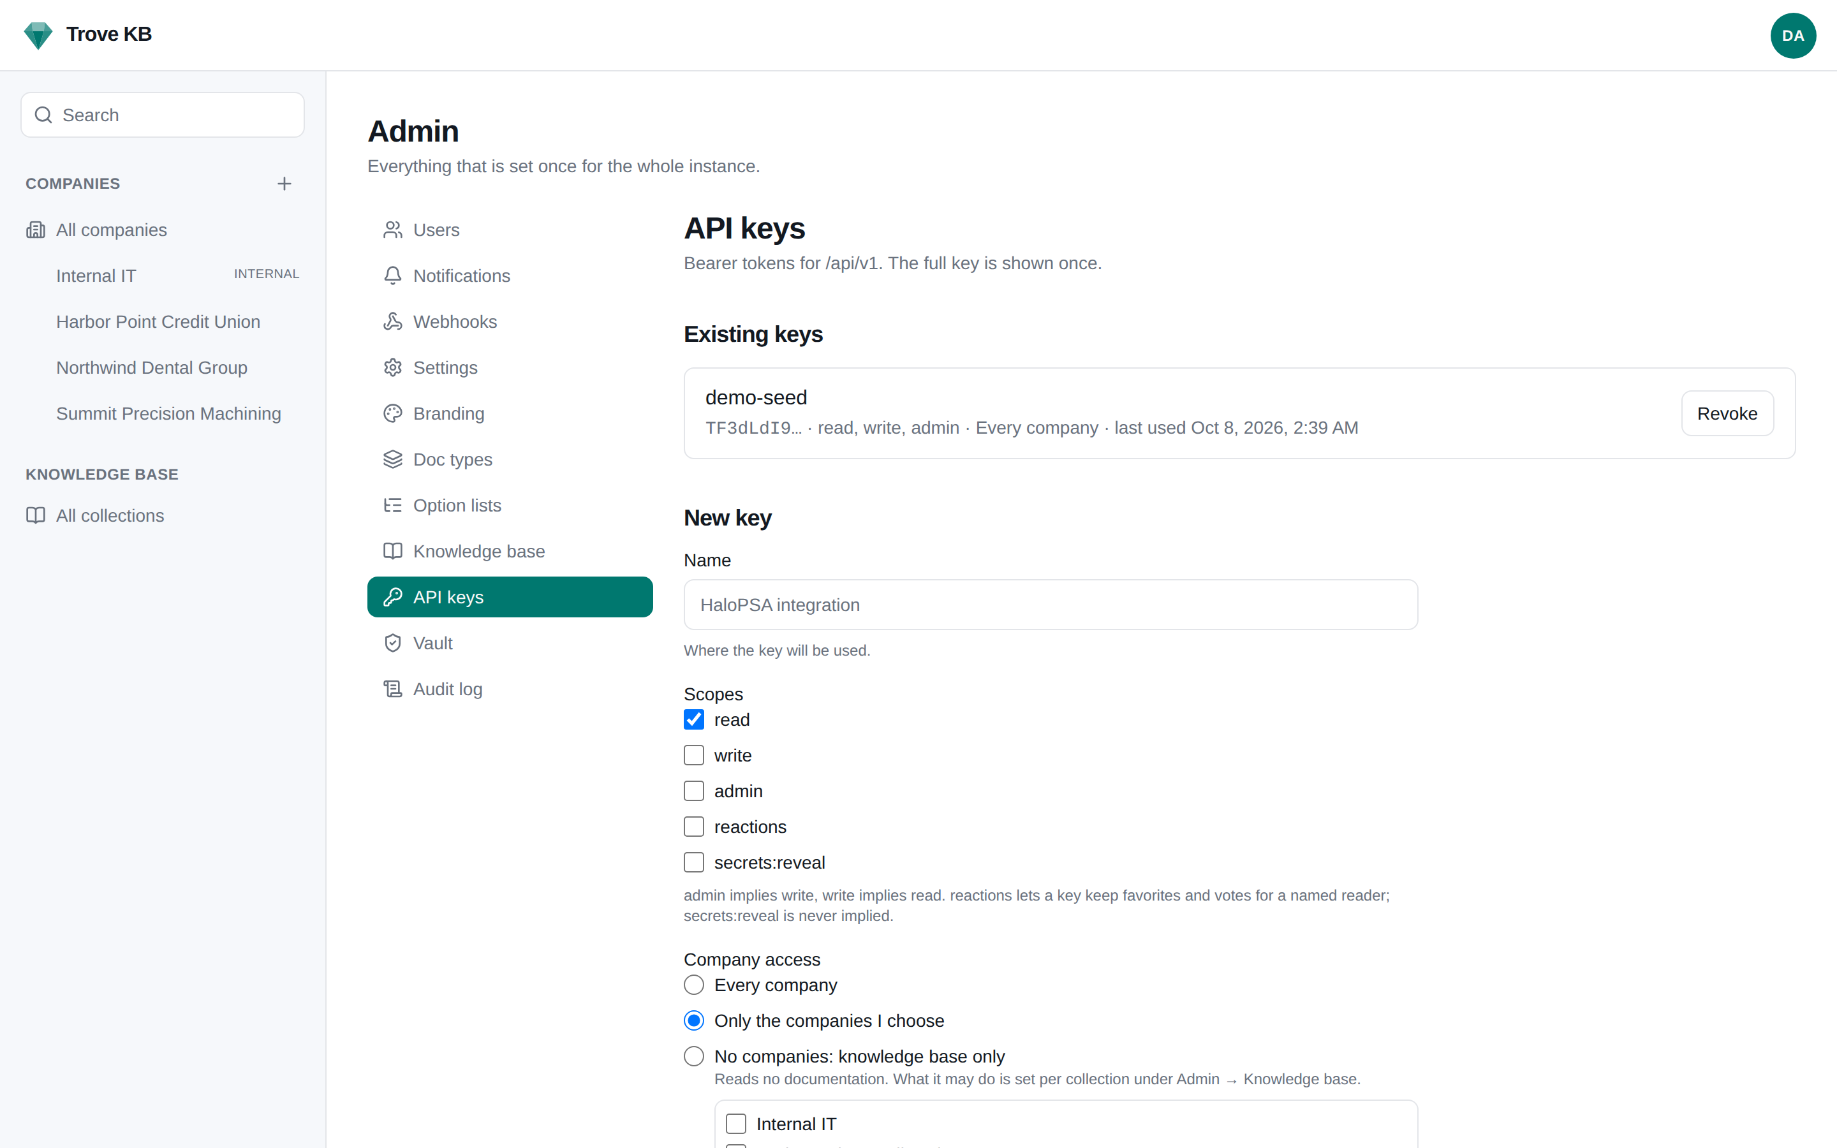
Task: Click the new key Name input field
Action: point(1051,605)
